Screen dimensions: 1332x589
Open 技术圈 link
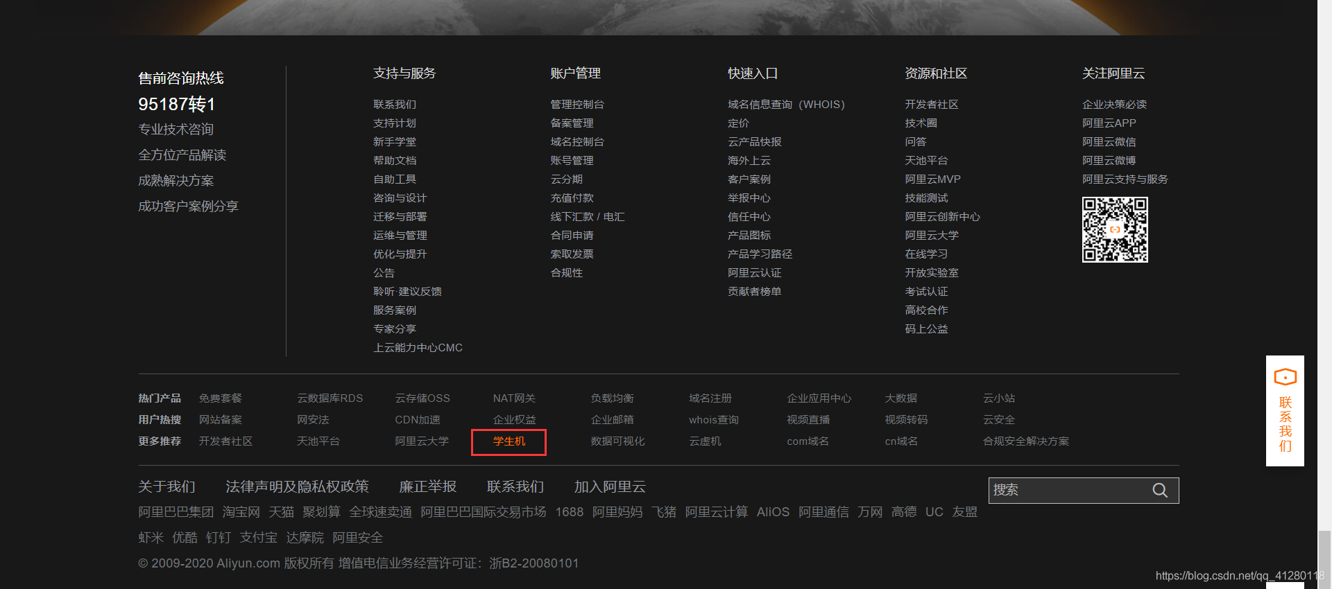click(x=921, y=123)
